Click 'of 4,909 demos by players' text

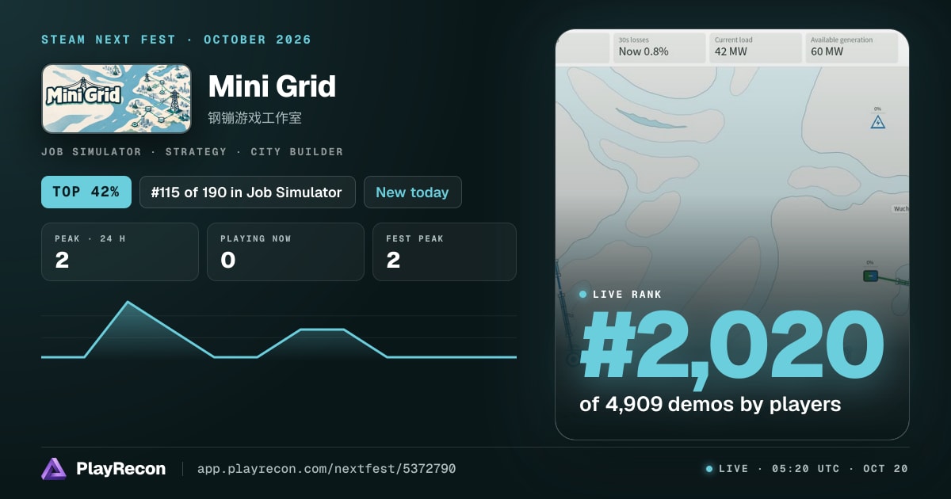point(710,405)
